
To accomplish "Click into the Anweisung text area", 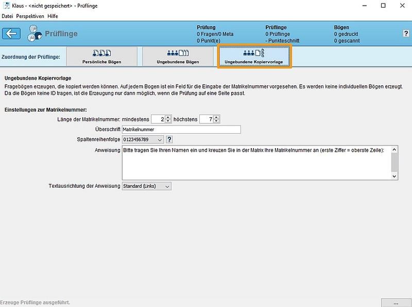I will click(x=256, y=162).
